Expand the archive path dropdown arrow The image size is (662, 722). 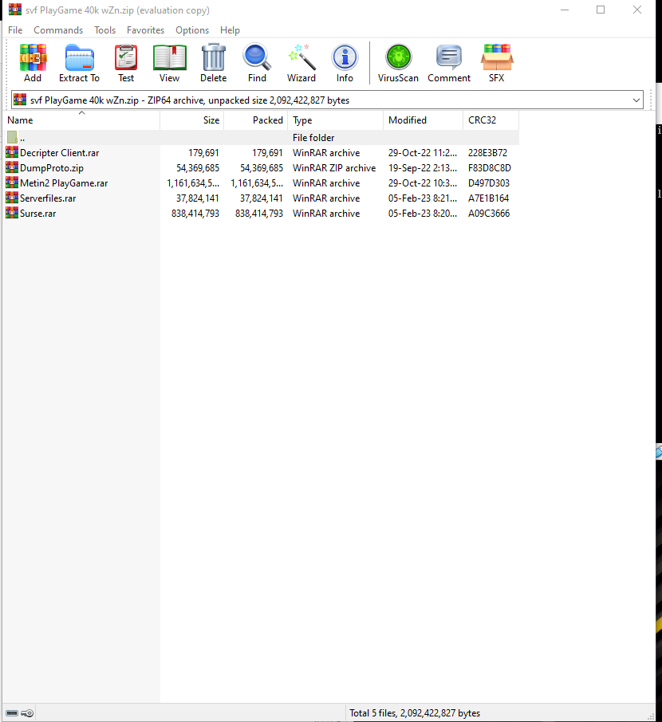636,100
